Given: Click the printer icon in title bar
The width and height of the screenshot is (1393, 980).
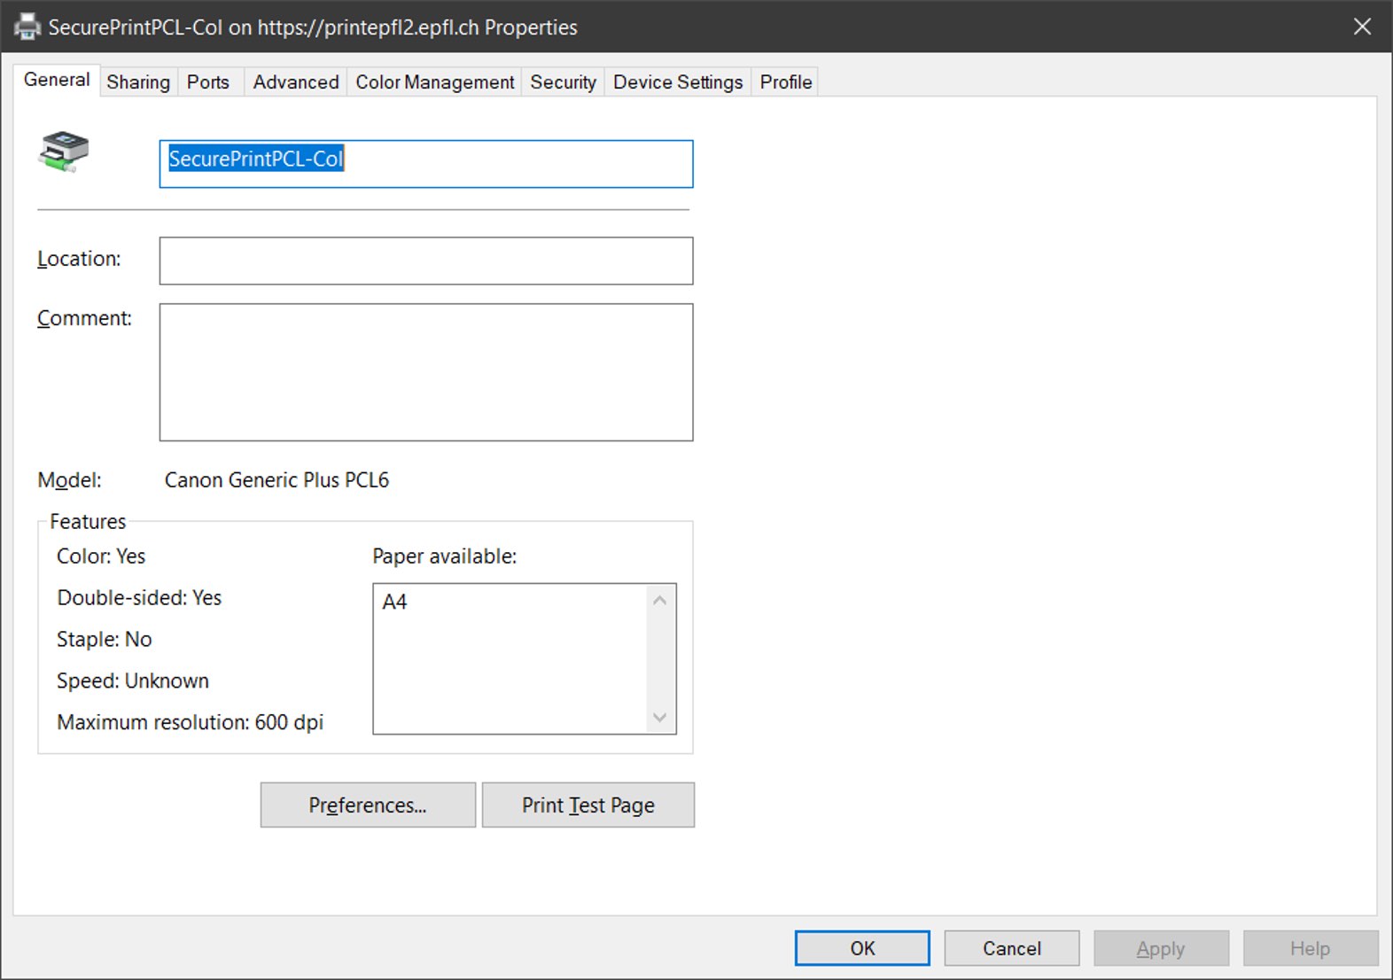Looking at the screenshot, I should [27, 27].
